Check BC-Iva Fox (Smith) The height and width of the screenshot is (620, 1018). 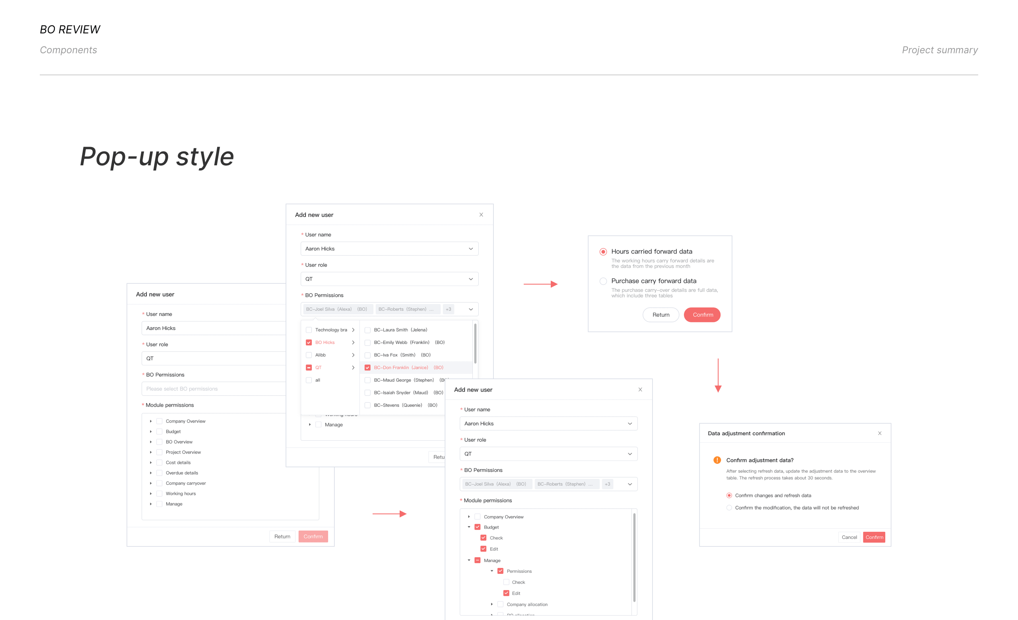tap(367, 355)
